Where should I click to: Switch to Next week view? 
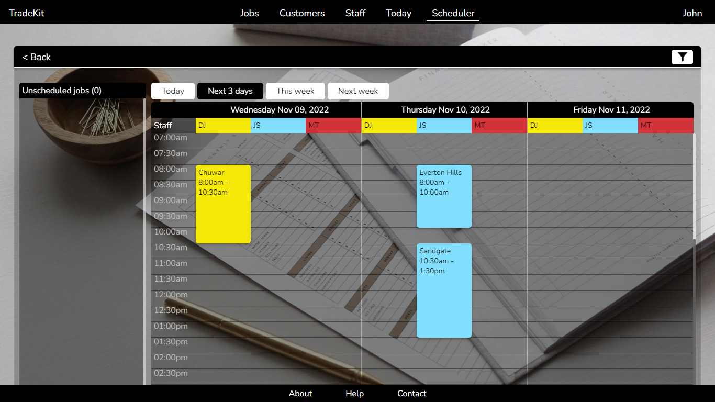pos(358,91)
